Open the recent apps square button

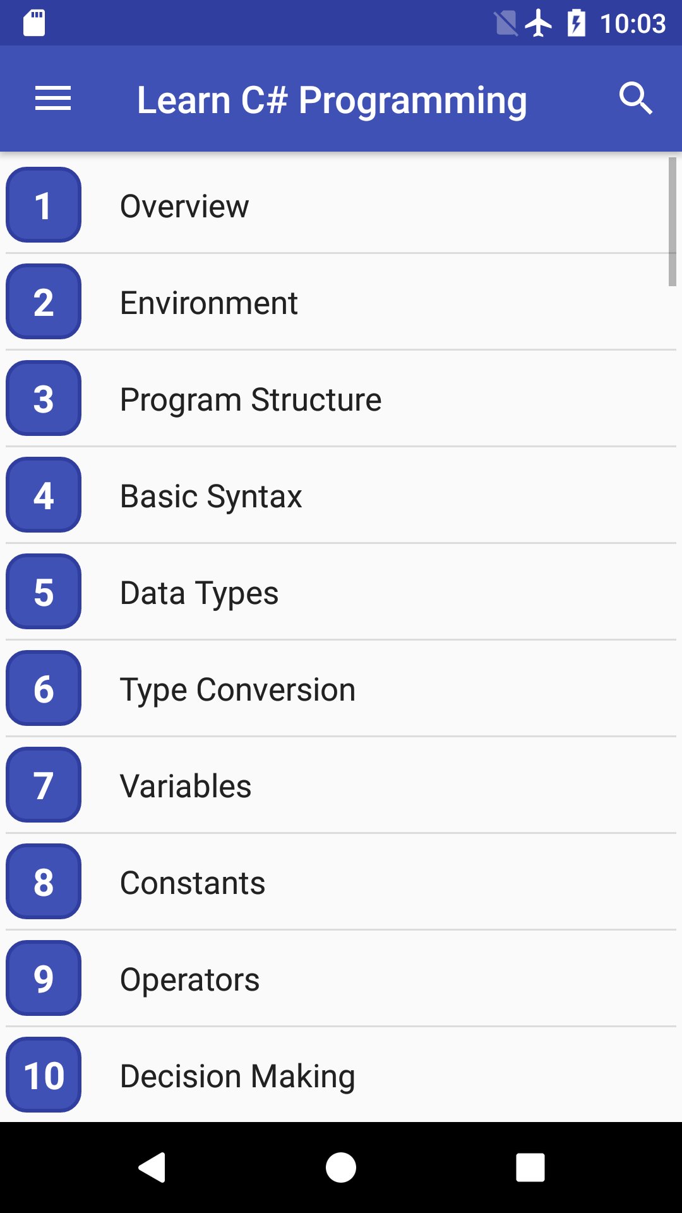tap(530, 1167)
